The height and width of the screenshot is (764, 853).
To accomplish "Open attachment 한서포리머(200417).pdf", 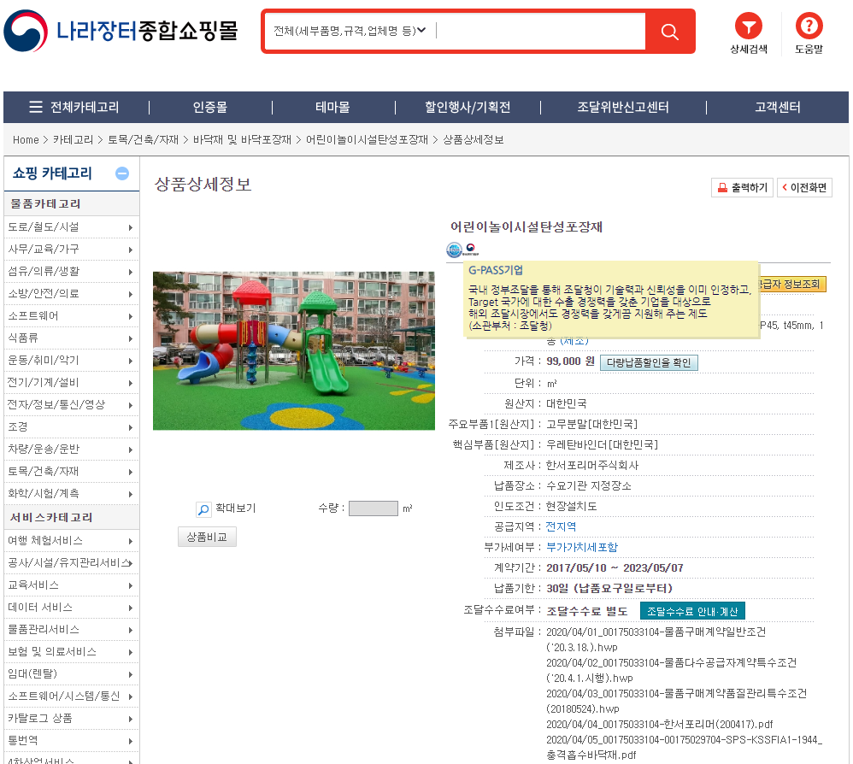I will (659, 725).
